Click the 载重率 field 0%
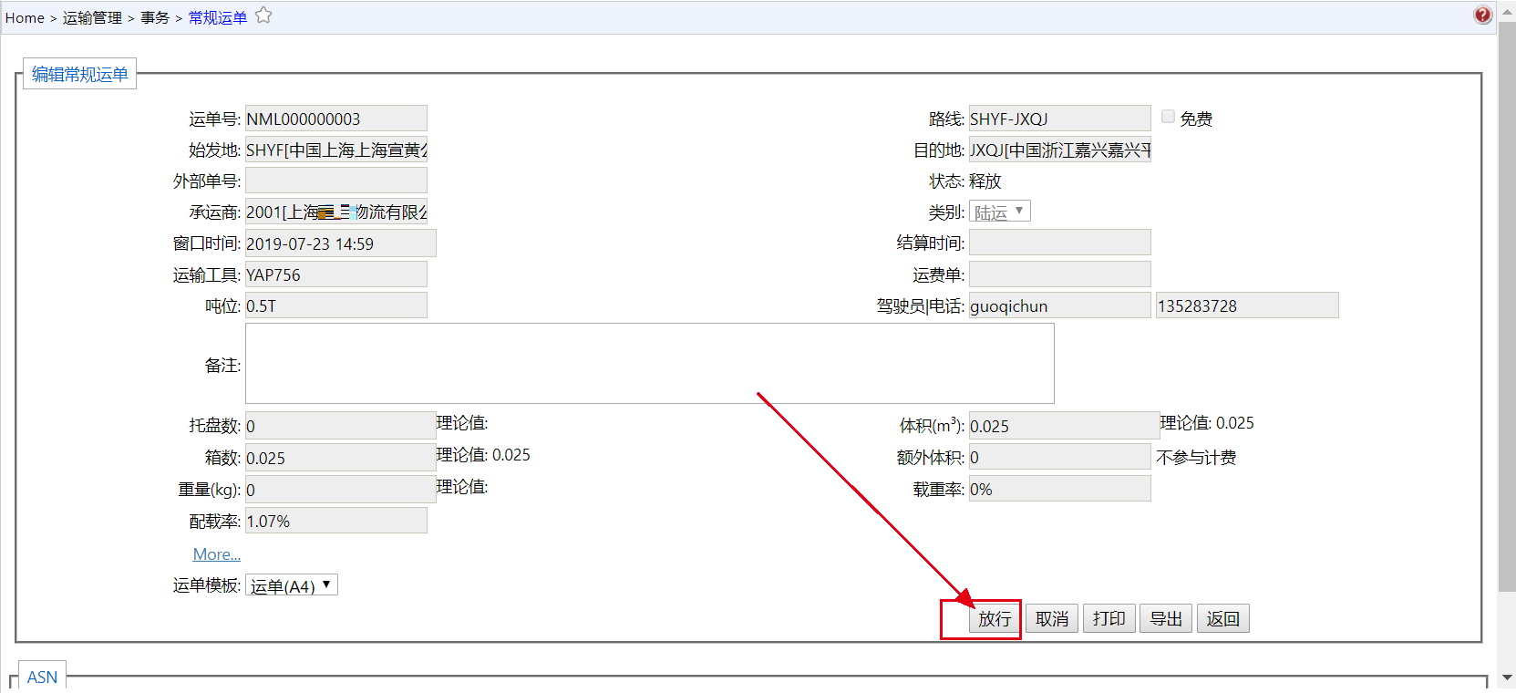Viewport: 1516px width, 693px height. click(x=1060, y=489)
